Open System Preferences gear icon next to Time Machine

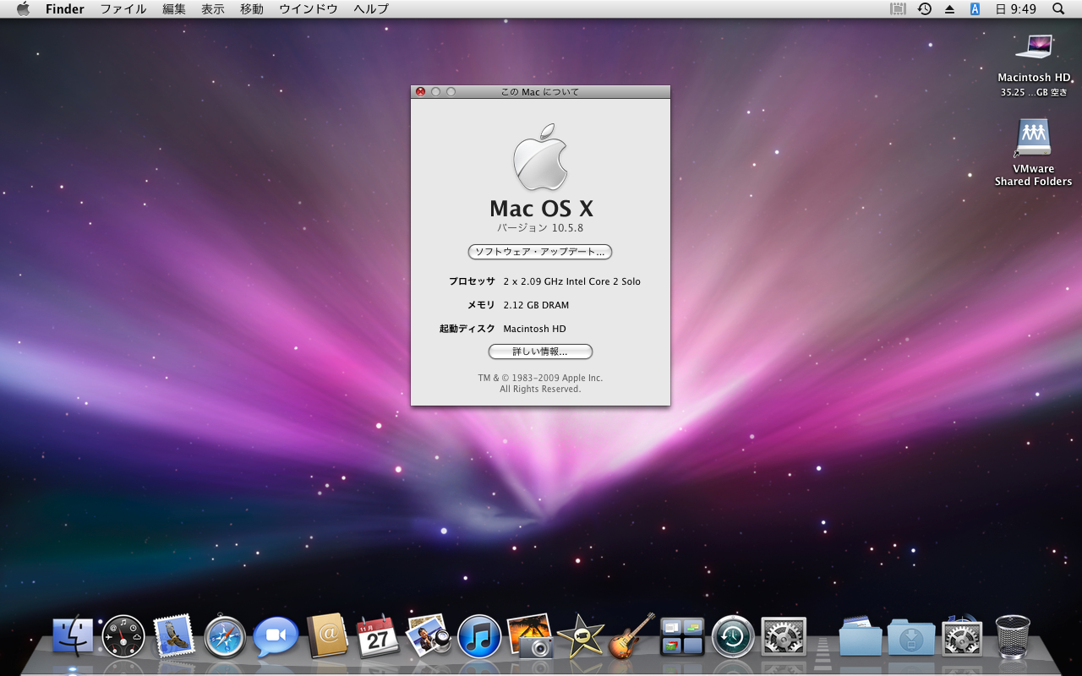(x=784, y=637)
